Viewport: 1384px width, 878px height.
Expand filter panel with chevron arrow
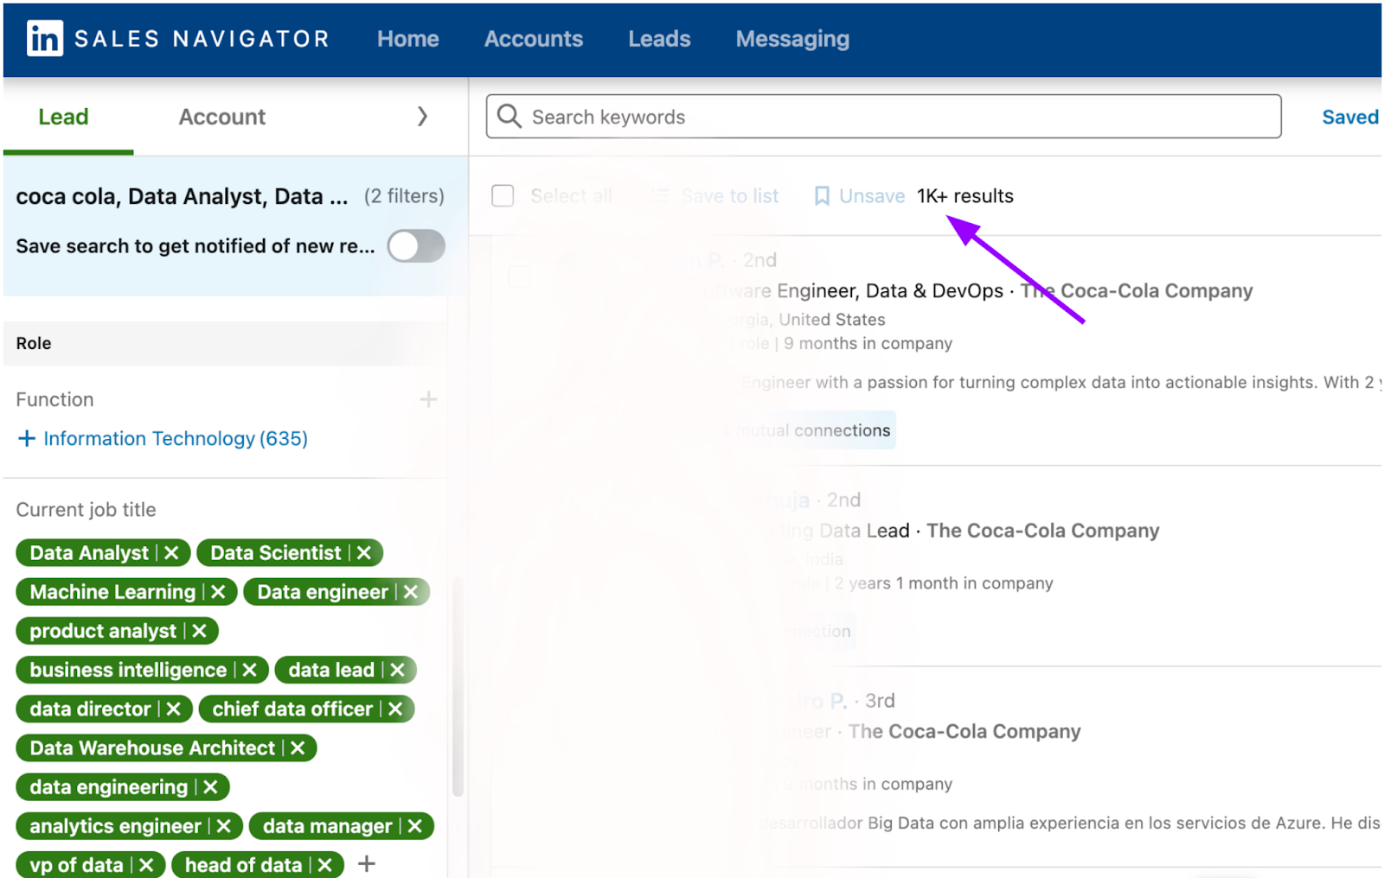coord(422,117)
